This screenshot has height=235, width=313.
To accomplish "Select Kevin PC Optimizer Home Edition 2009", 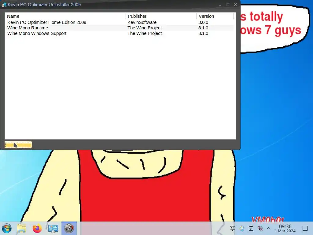I will [x=47, y=22].
